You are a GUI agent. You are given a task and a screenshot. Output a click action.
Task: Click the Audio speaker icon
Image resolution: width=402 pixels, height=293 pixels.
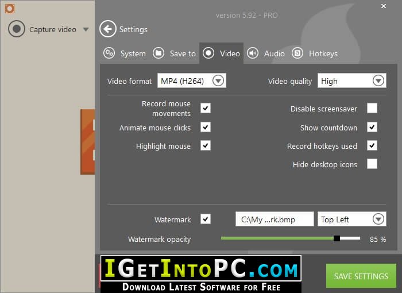[253, 53]
